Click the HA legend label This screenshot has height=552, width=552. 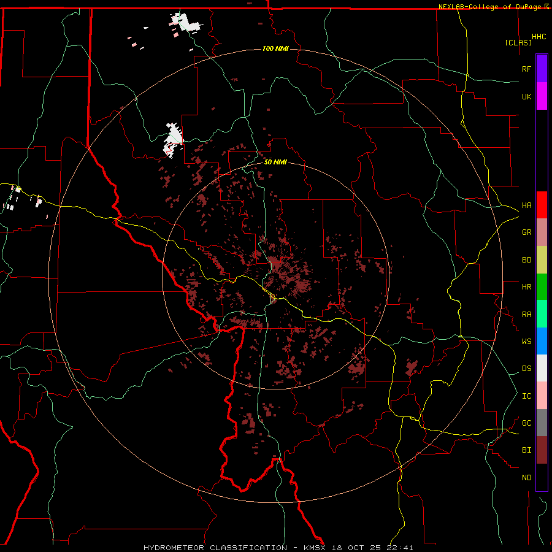point(526,205)
